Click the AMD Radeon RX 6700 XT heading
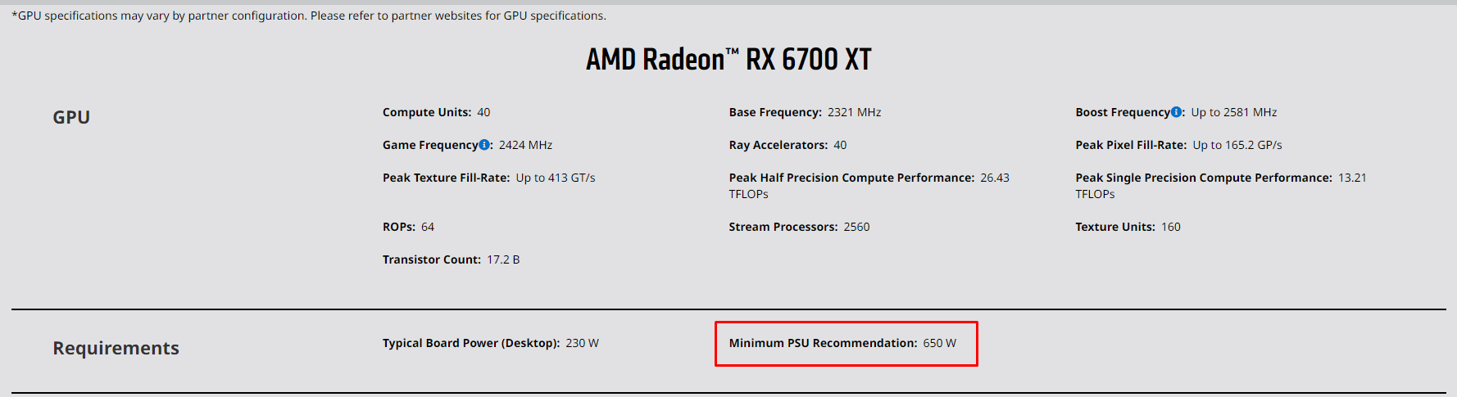 coord(728,60)
